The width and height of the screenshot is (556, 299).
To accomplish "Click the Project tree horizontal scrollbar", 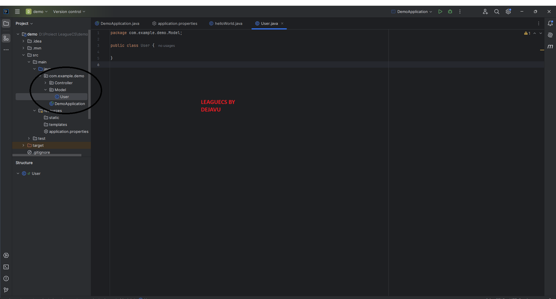I will [46, 155].
